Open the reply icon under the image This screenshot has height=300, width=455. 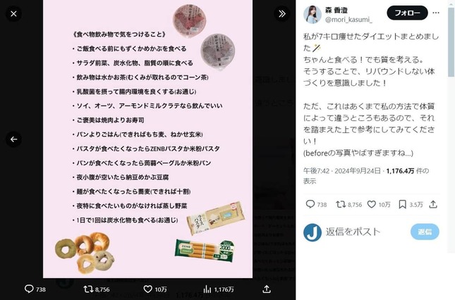(29, 289)
